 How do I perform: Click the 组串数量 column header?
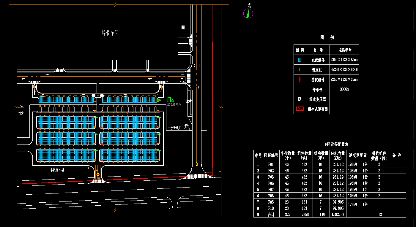click(x=321, y=155)
